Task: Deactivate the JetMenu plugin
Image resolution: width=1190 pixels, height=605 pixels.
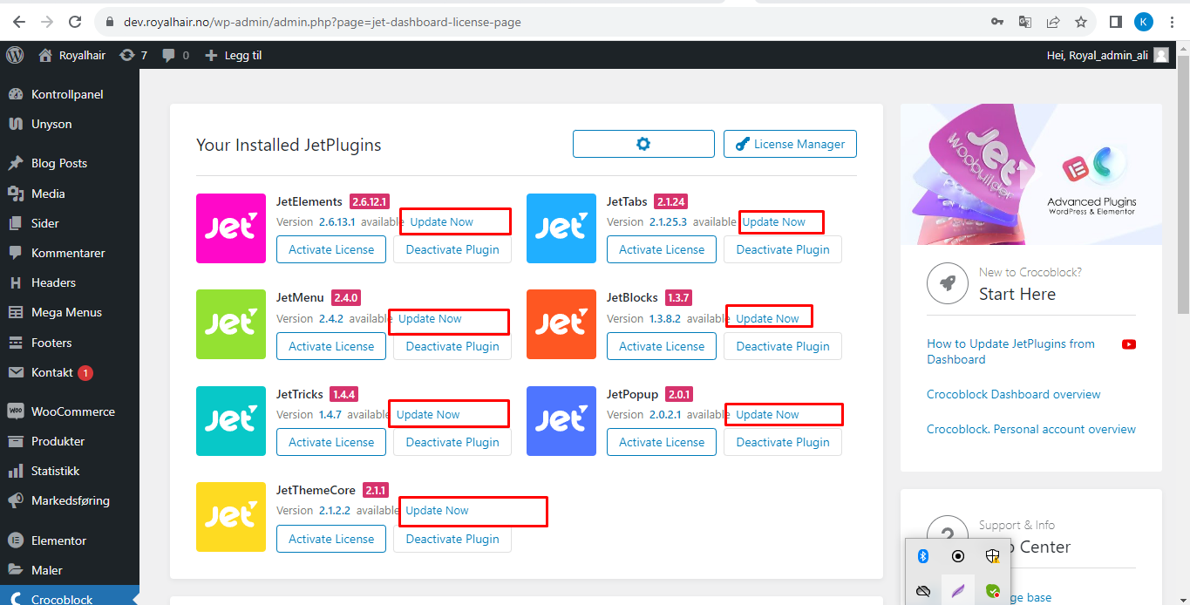Action: 452,346
